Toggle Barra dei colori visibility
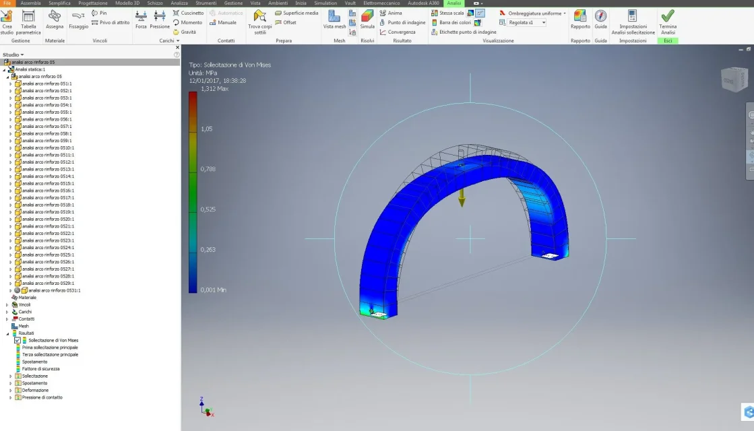The height and width of the screenshot is (431, 754). (x=451, y=23)
